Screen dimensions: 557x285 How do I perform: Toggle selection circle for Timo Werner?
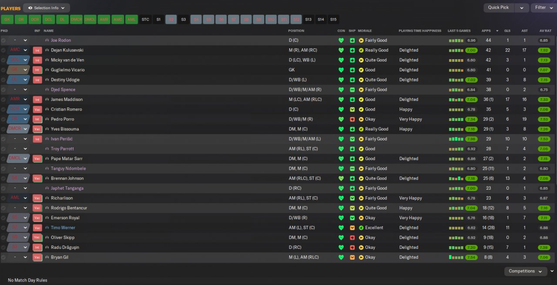[3, 228]
